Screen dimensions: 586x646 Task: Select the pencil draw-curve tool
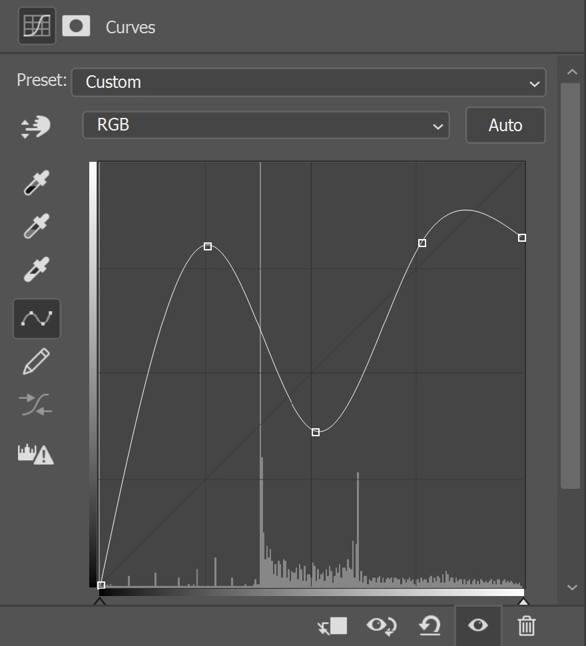36,362
